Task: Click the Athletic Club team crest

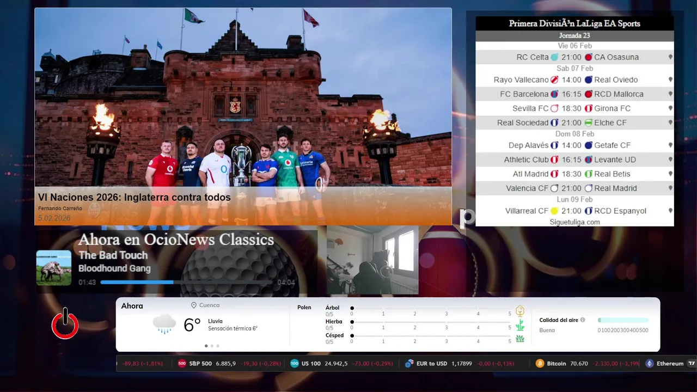Action: pyautogui.click(x=554, y=160)
